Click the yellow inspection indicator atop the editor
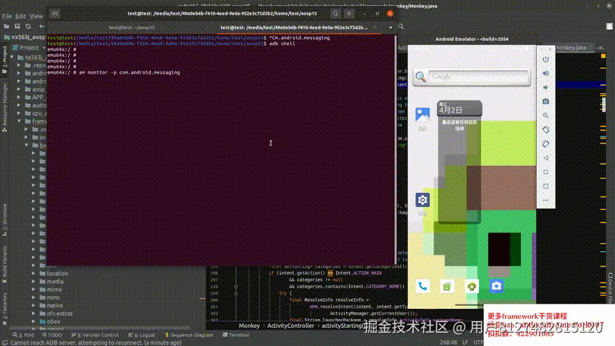Image resolution: width=615 pixels, height=346 pixels. (603, 56)
